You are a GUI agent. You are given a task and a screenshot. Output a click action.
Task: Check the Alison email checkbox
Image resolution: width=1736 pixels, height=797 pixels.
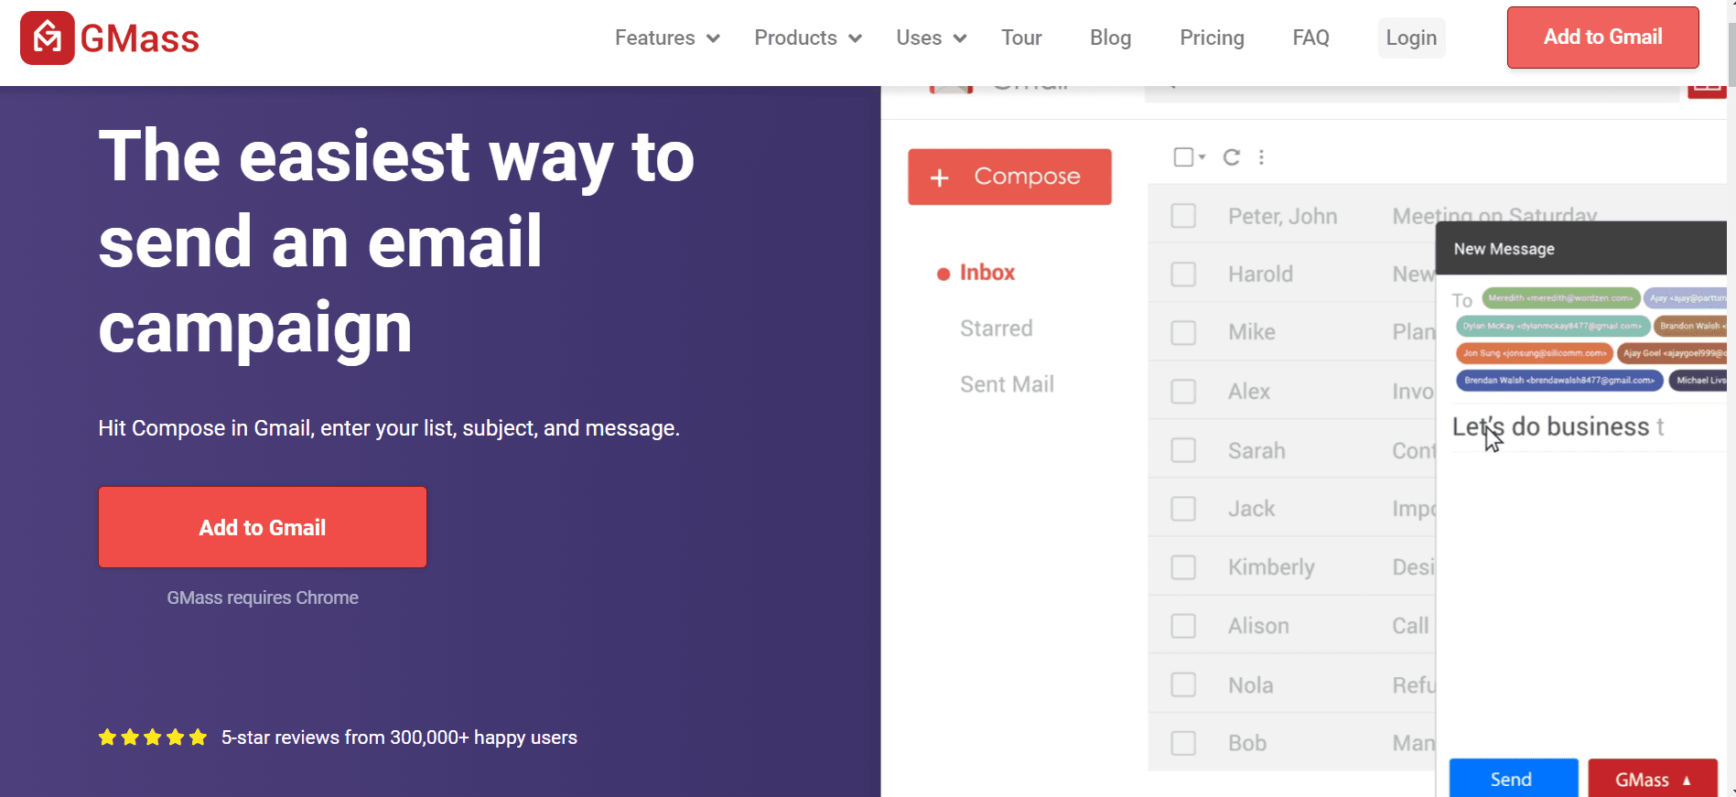click(x=1183, y=626)
